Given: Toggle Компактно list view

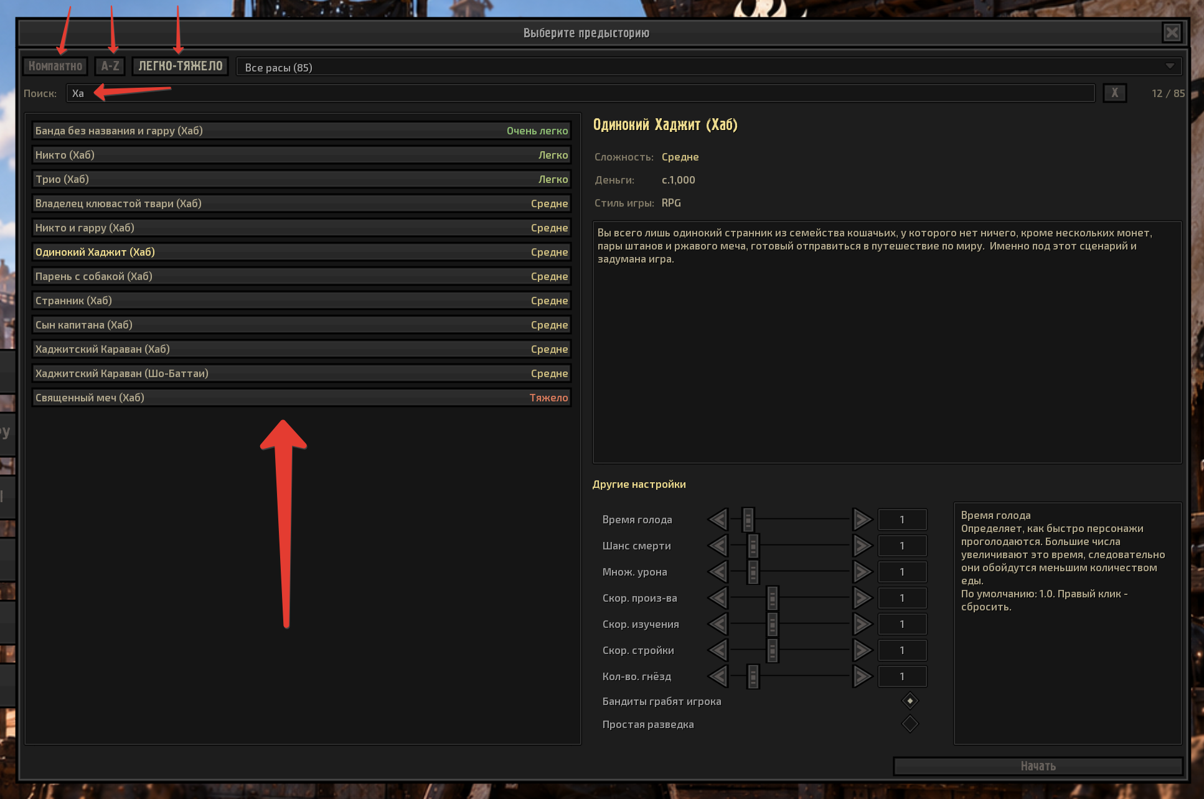Looking at the screenshot, I should click(x=55, y=66).
